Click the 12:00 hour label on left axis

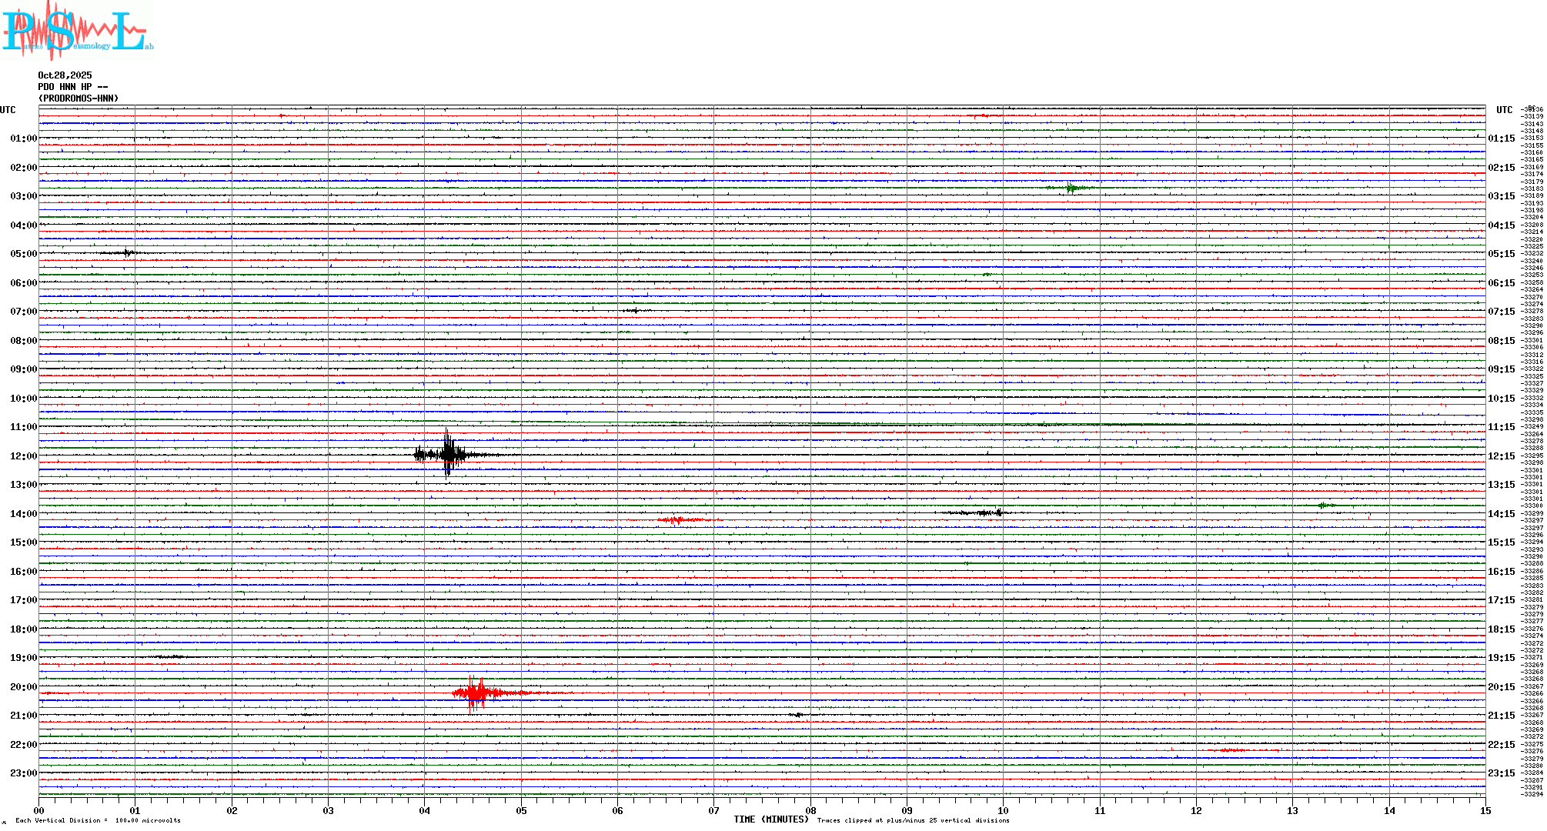[23, 456]
